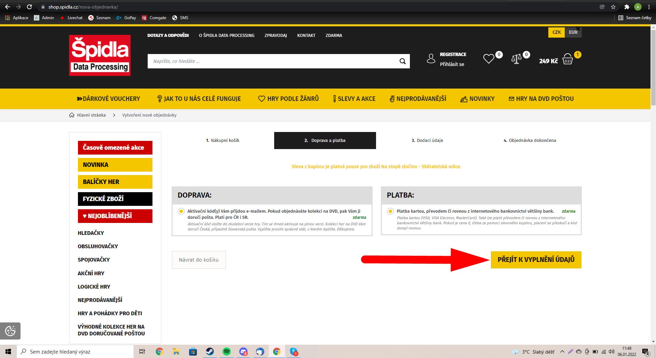
Task: Open the wishlist heart icon
Action: point(488,59)
